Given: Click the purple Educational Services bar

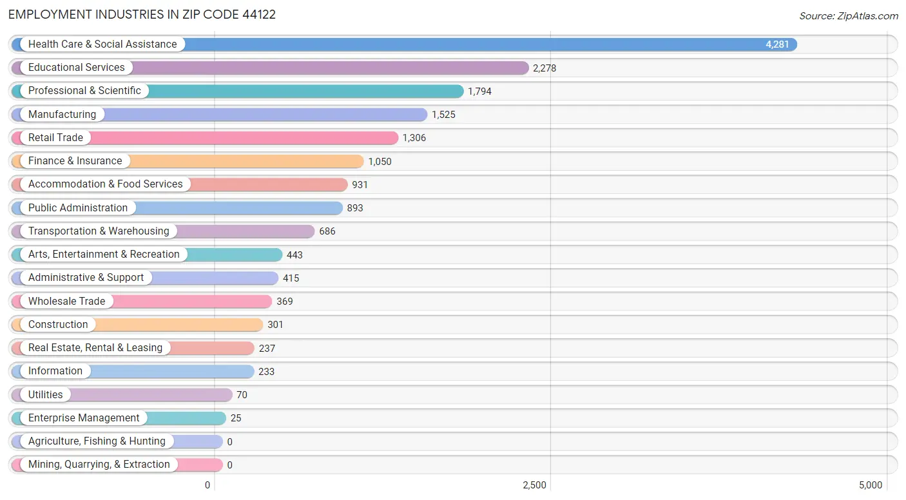Looking at the screenshot, I should [270, 68].
